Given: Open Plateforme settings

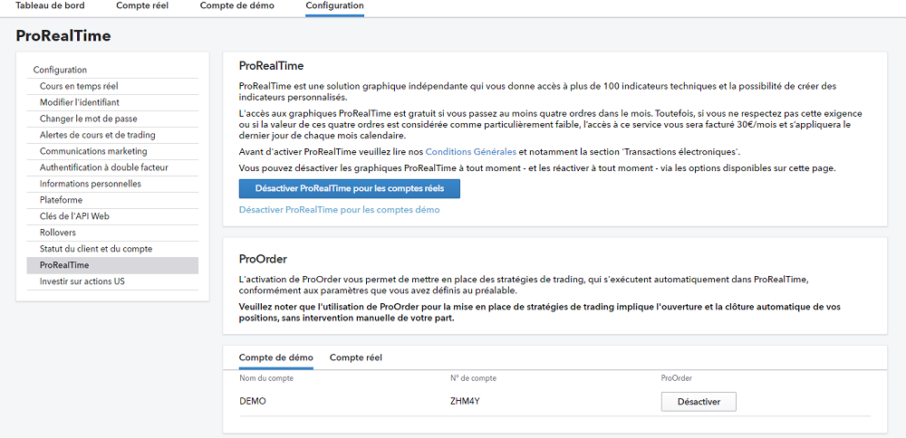Looking at the screenshot, I should [x=61, y=200].
